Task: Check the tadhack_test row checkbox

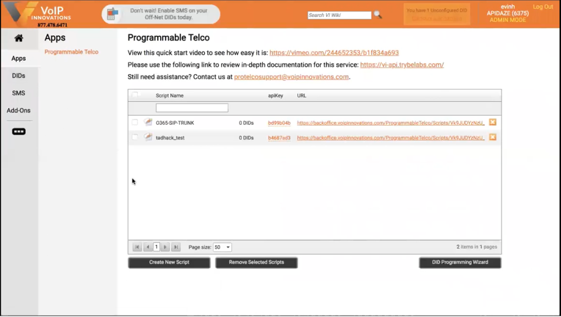Action: click(x=134, y=138)
